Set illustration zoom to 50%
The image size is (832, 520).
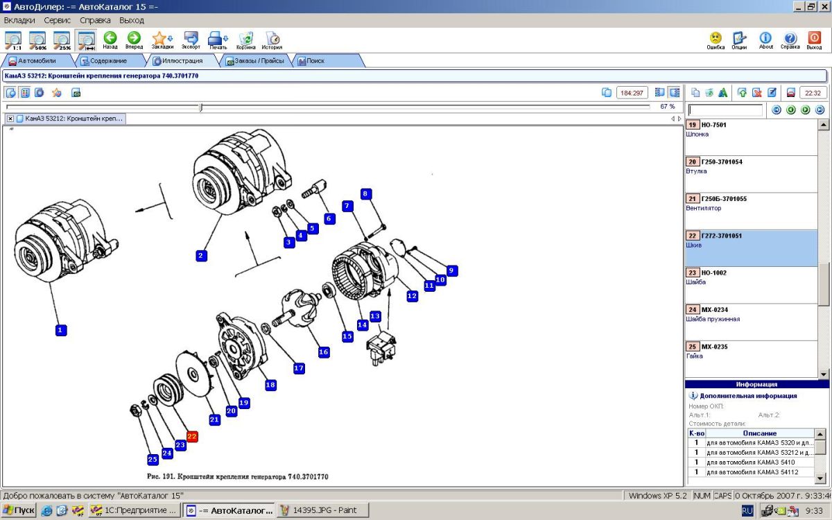pyautogui.click(x=37, y=41)
